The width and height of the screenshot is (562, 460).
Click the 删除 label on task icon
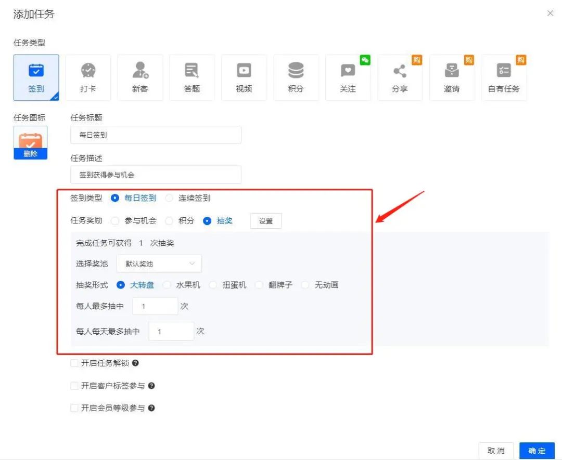tap(31, 154)
